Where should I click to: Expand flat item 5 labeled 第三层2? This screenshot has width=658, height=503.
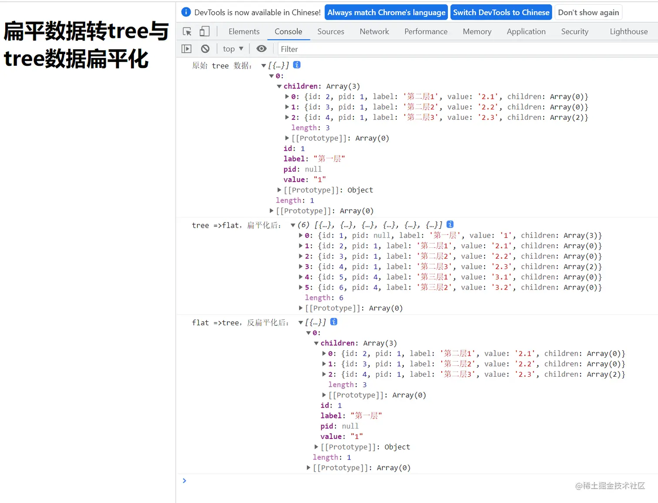(x=301, y=287)
